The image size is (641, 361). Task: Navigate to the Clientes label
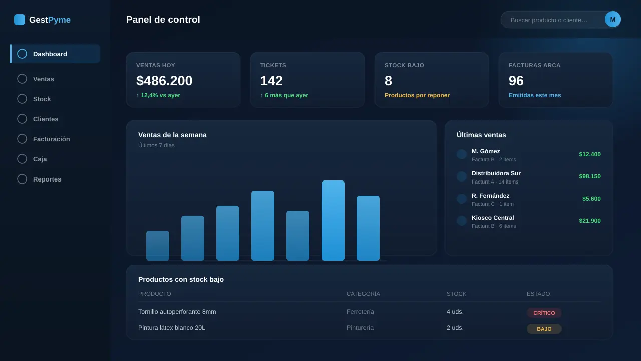pos(46,119)
